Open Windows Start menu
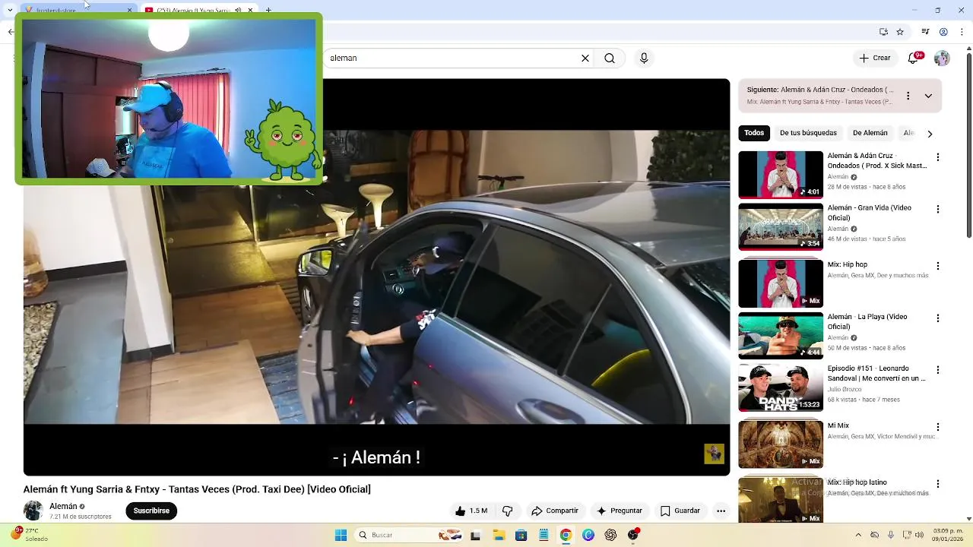The image size is (973, 547). point(341,535)
